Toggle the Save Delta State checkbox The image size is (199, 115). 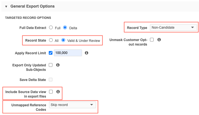tap(51, 80)
